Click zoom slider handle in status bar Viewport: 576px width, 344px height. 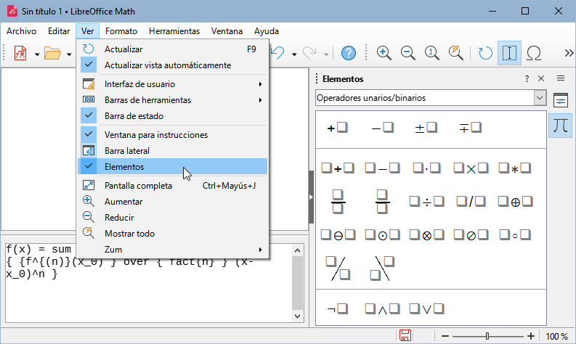coord(487,336)
